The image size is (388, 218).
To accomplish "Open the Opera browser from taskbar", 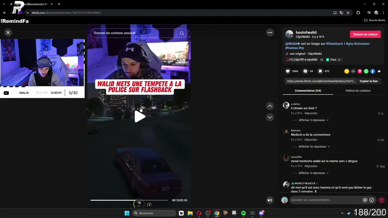I will pyautogui.click(x=199, y=213).
